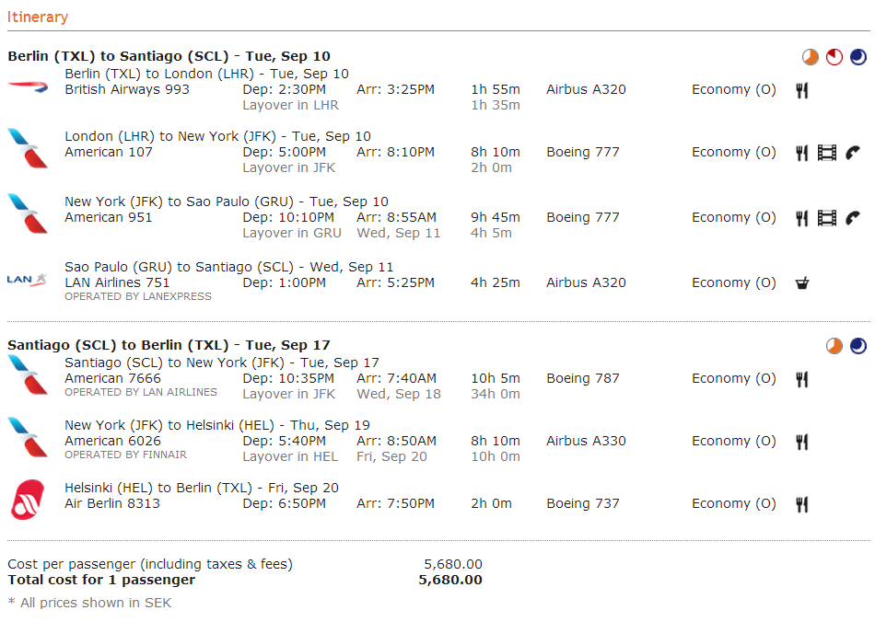This screenshot has height=622, width=875.
Task: Click the Air Berlin red logo
Action: click(x=28, y=500)
